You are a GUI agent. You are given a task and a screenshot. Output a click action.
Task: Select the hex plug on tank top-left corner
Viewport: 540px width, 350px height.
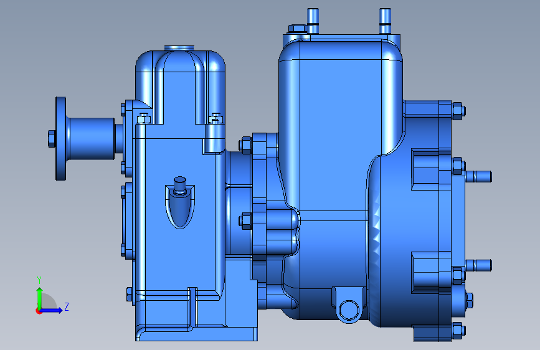pos(298,29)
